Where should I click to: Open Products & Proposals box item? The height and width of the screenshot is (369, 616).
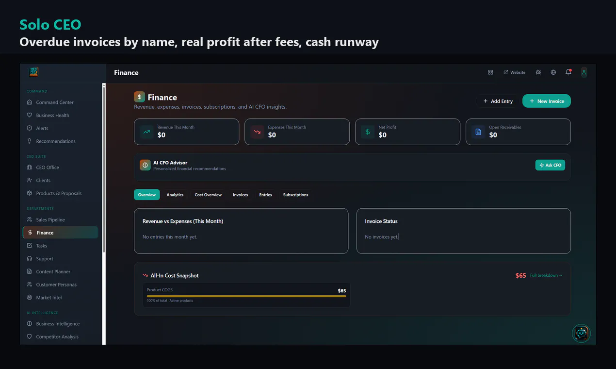(x=60, y=193)
